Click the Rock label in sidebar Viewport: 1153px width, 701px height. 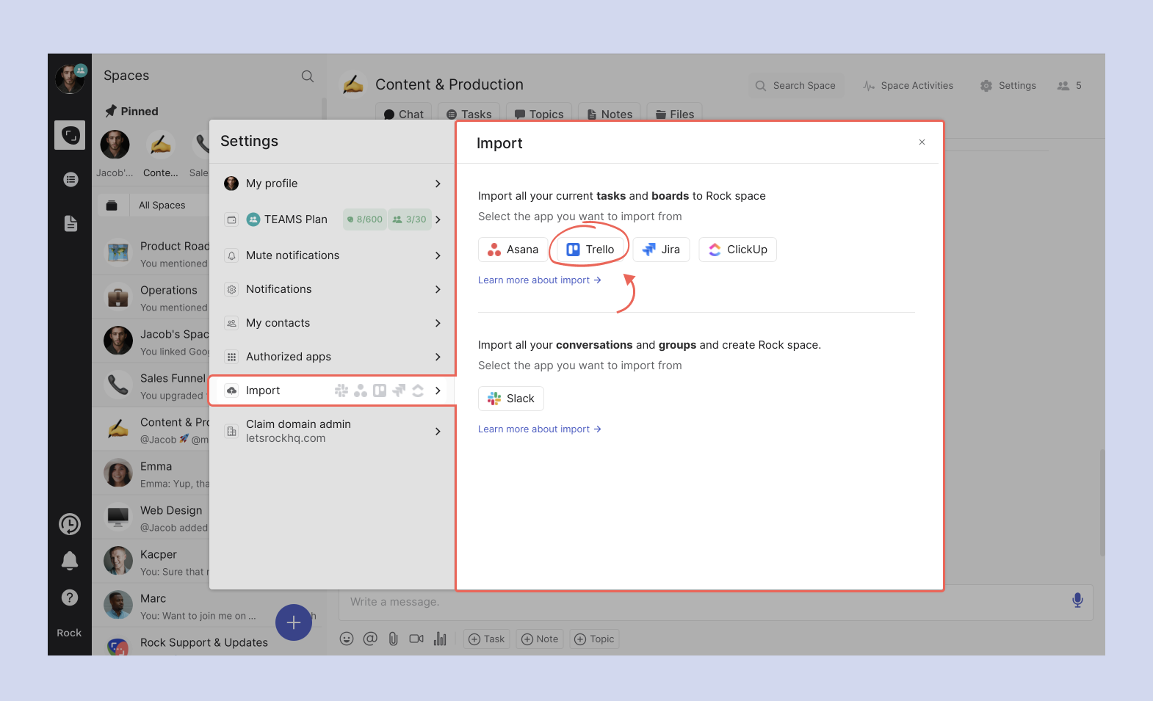(70, 633)
